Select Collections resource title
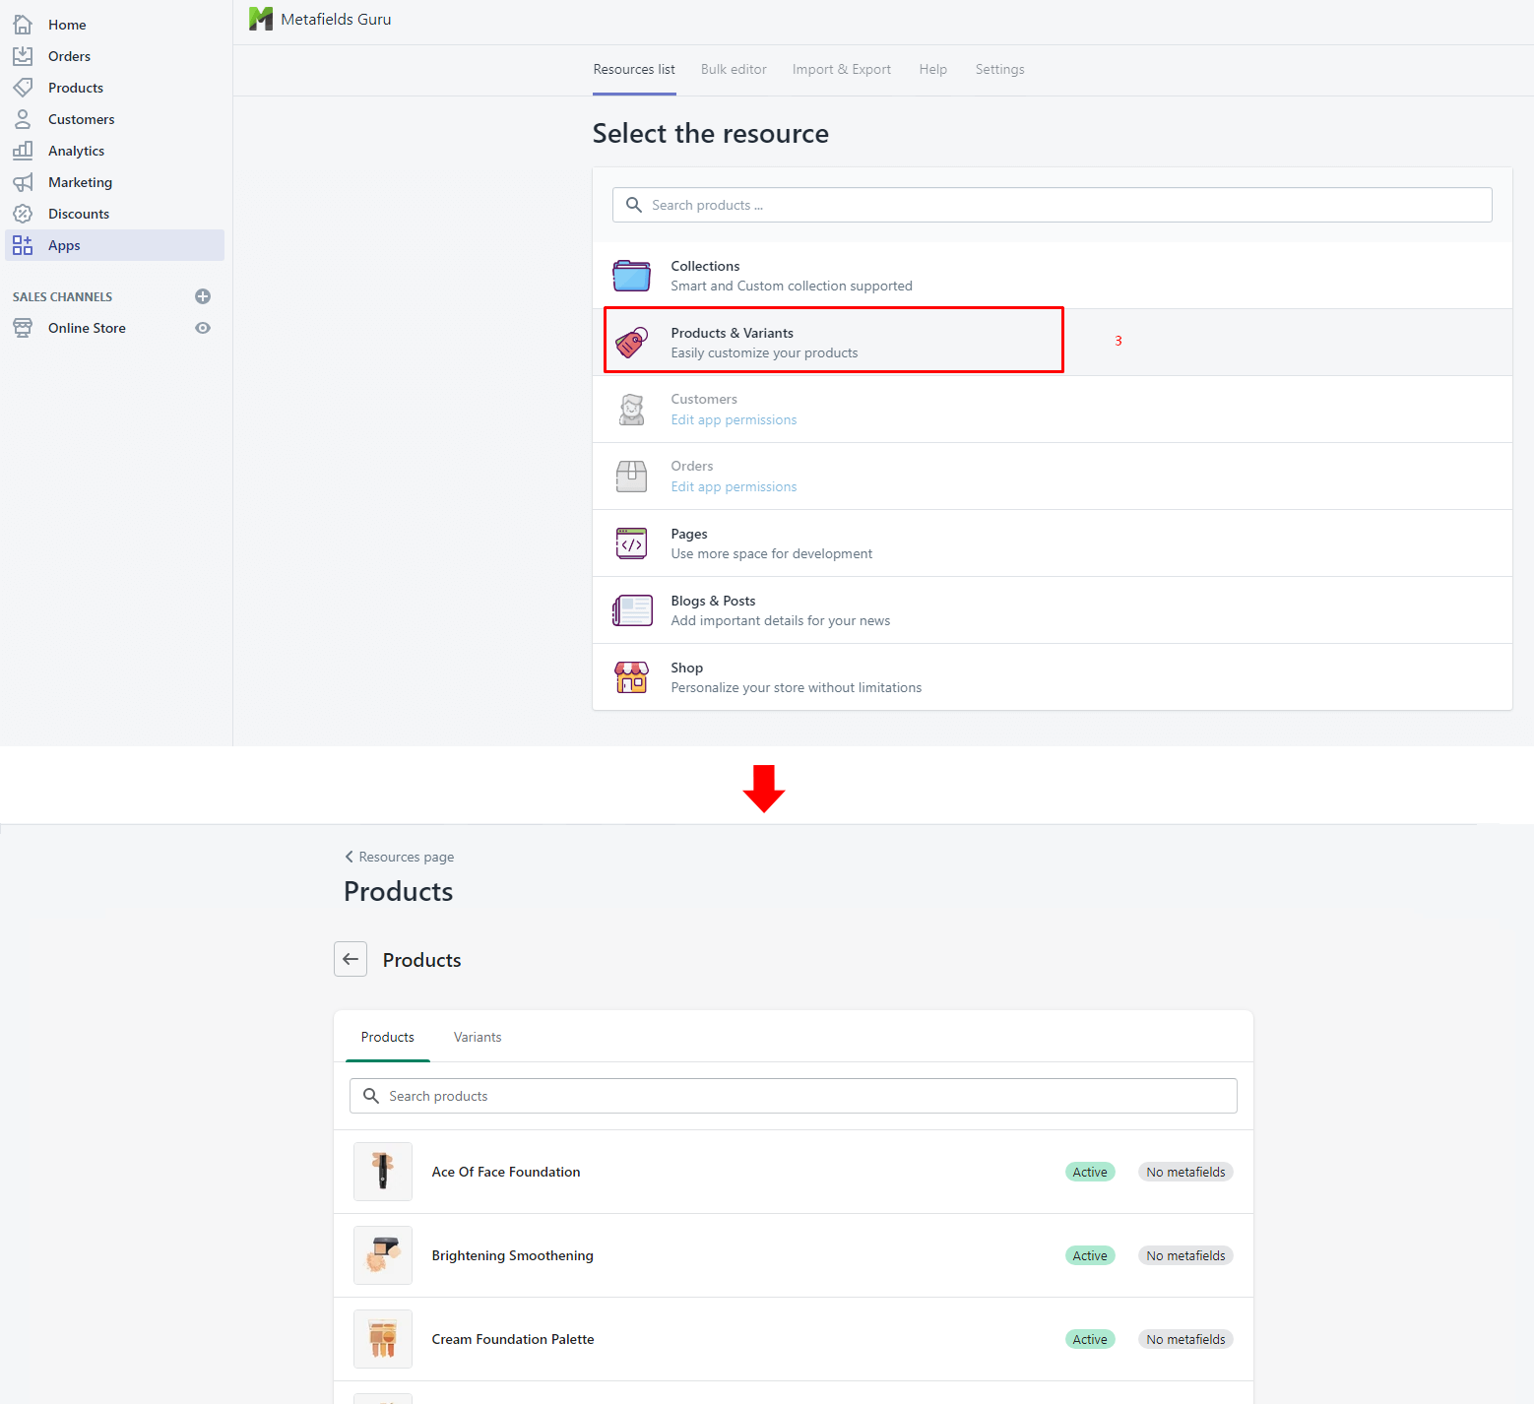The image size is (1534, 1404). (705, 266)
